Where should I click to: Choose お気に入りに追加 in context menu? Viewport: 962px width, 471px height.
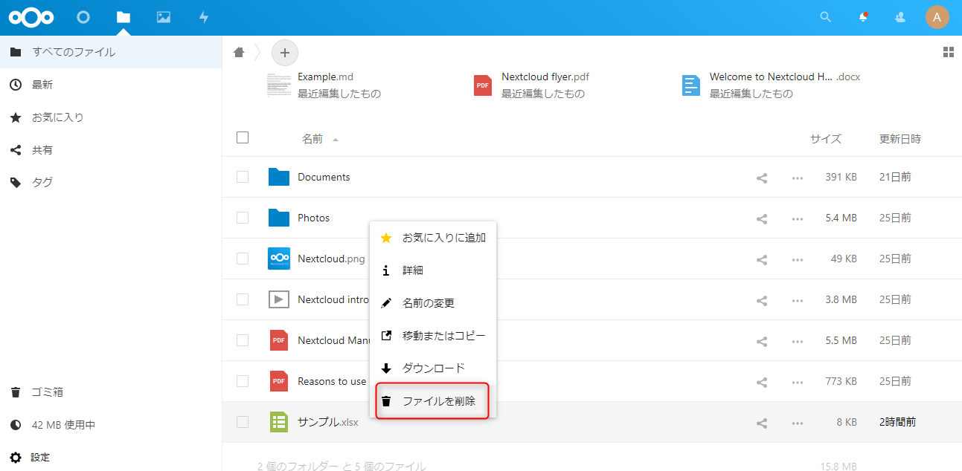click(x=433, y=238)
